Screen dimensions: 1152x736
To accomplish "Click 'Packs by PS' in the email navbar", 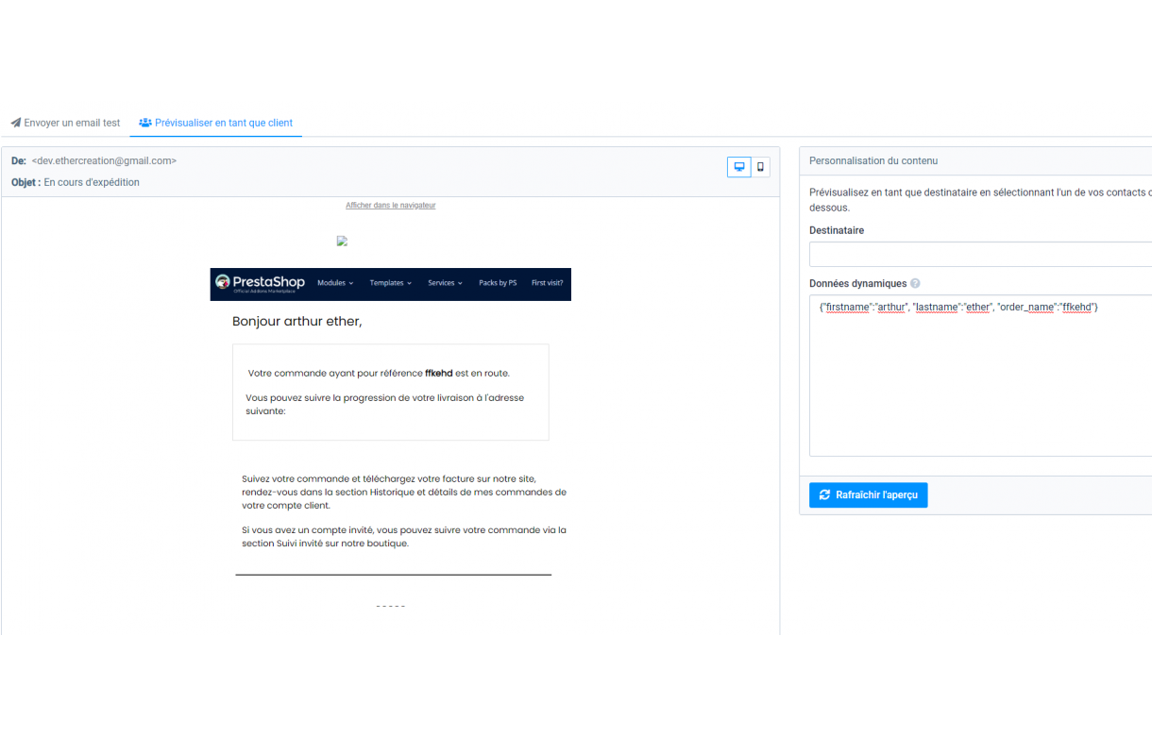I will pyautogui.click(x=498, y=282).
